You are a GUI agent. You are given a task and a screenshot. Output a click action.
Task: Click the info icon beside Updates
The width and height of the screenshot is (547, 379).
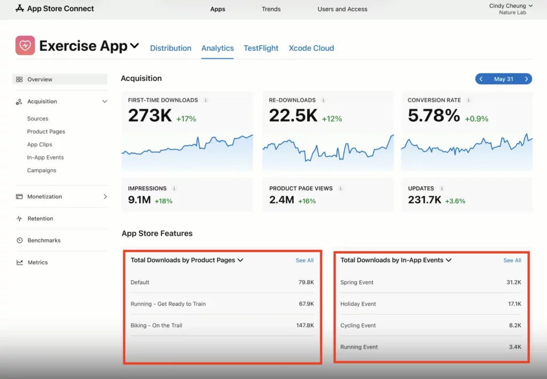pyautogui.click(x=442, y=188)
